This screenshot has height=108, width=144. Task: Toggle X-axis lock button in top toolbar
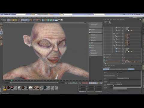tap(23, 20)
